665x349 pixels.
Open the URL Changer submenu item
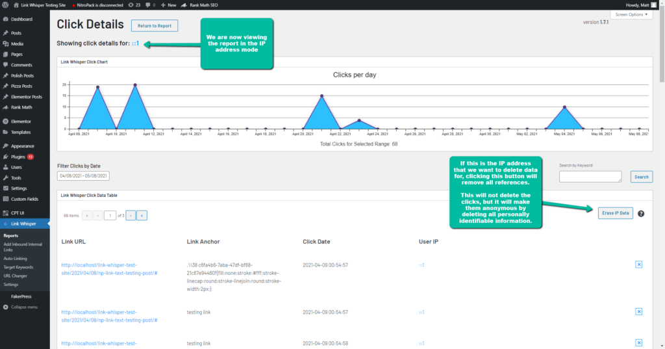pos(16,276)
